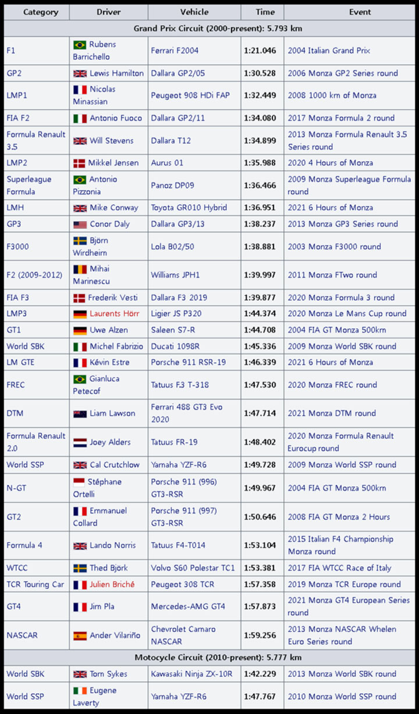The height and width of the screenshot is (714, 419).
Task: Click the Monaco flag beside Stéphane Ortelli
Action: pyautogui.click(x=79, y=482)
